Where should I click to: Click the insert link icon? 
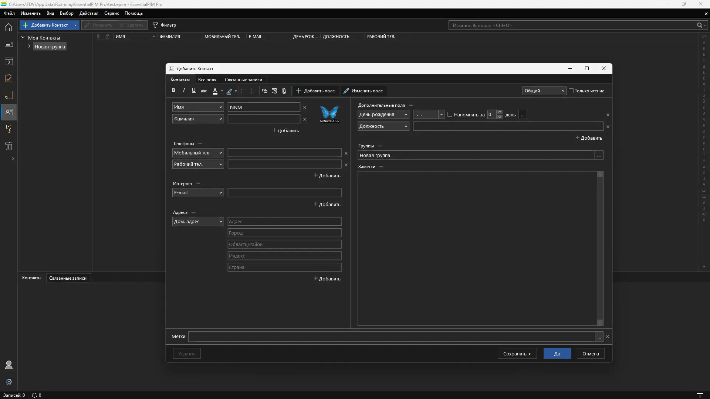click(x=265, y=91)
